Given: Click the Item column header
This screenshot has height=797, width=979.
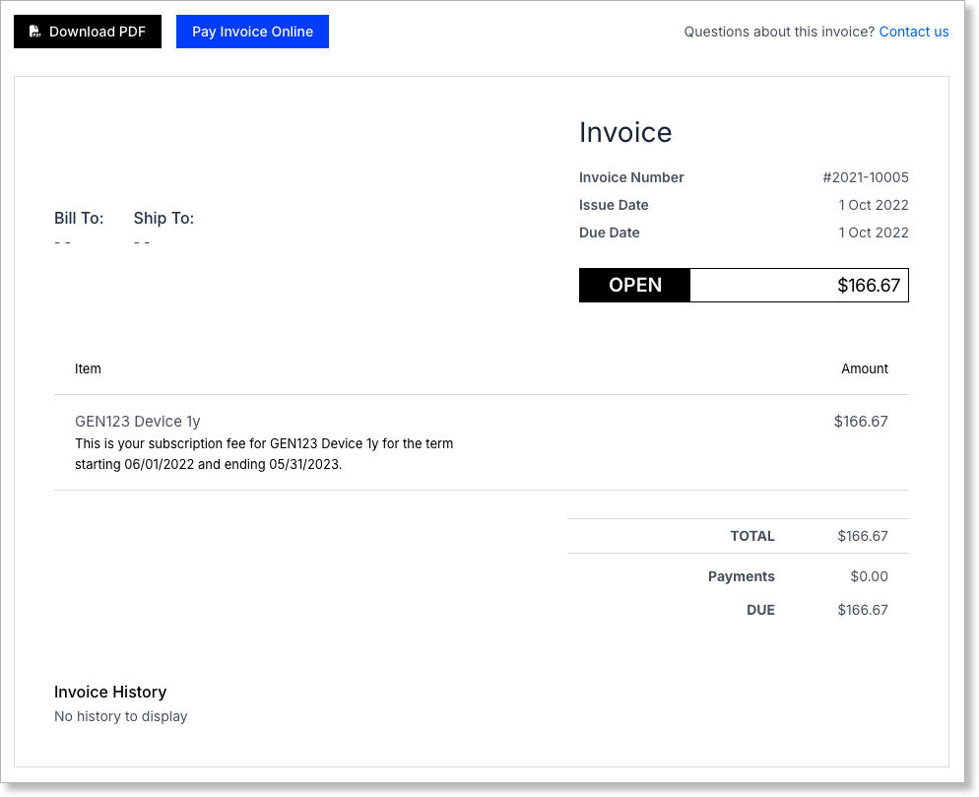Looking at the screenshot, I should tap(88, 368).
